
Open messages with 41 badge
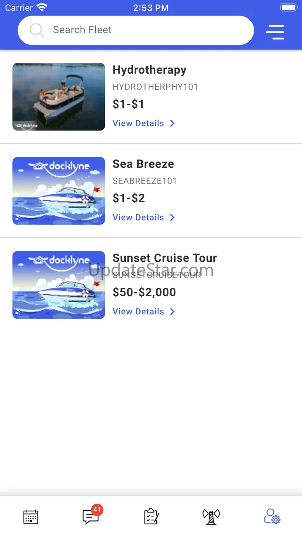[x=91, y=517]
